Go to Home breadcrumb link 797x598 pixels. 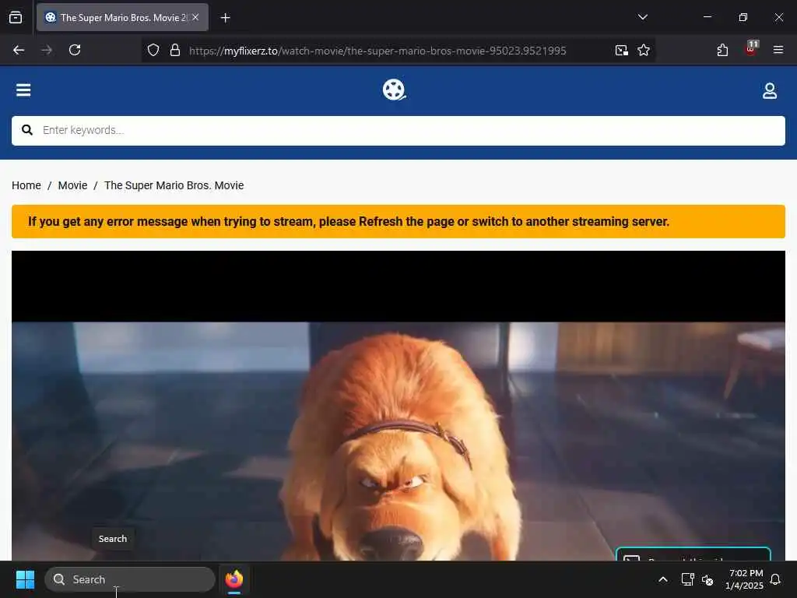pos(26,185)
